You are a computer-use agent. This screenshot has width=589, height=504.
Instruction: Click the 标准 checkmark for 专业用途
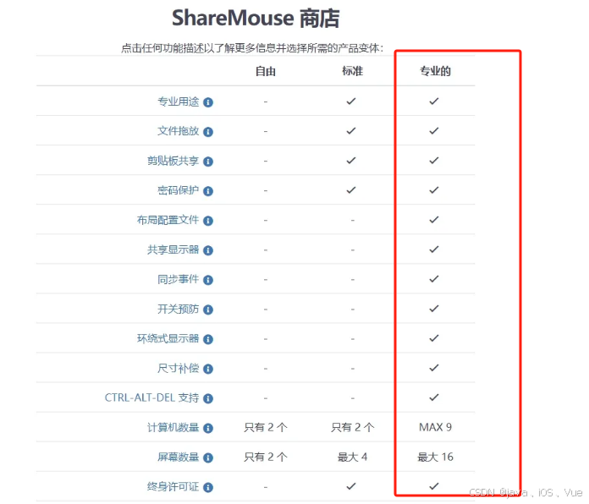pos(351,101)
